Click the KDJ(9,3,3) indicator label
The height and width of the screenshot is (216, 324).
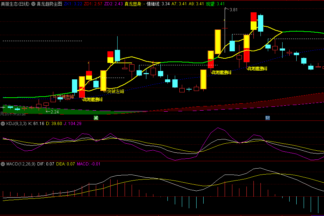pyautogui.click(x=16, y=124)
